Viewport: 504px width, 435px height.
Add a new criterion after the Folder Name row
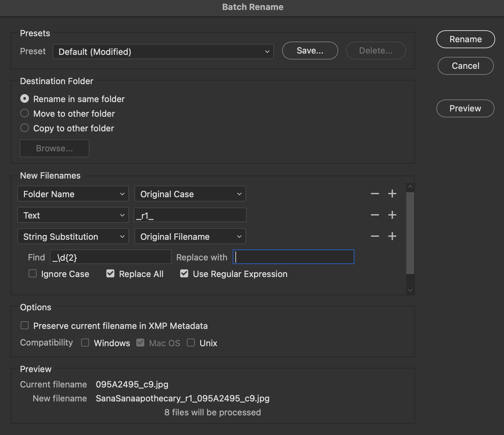click(x=392, y=194)
